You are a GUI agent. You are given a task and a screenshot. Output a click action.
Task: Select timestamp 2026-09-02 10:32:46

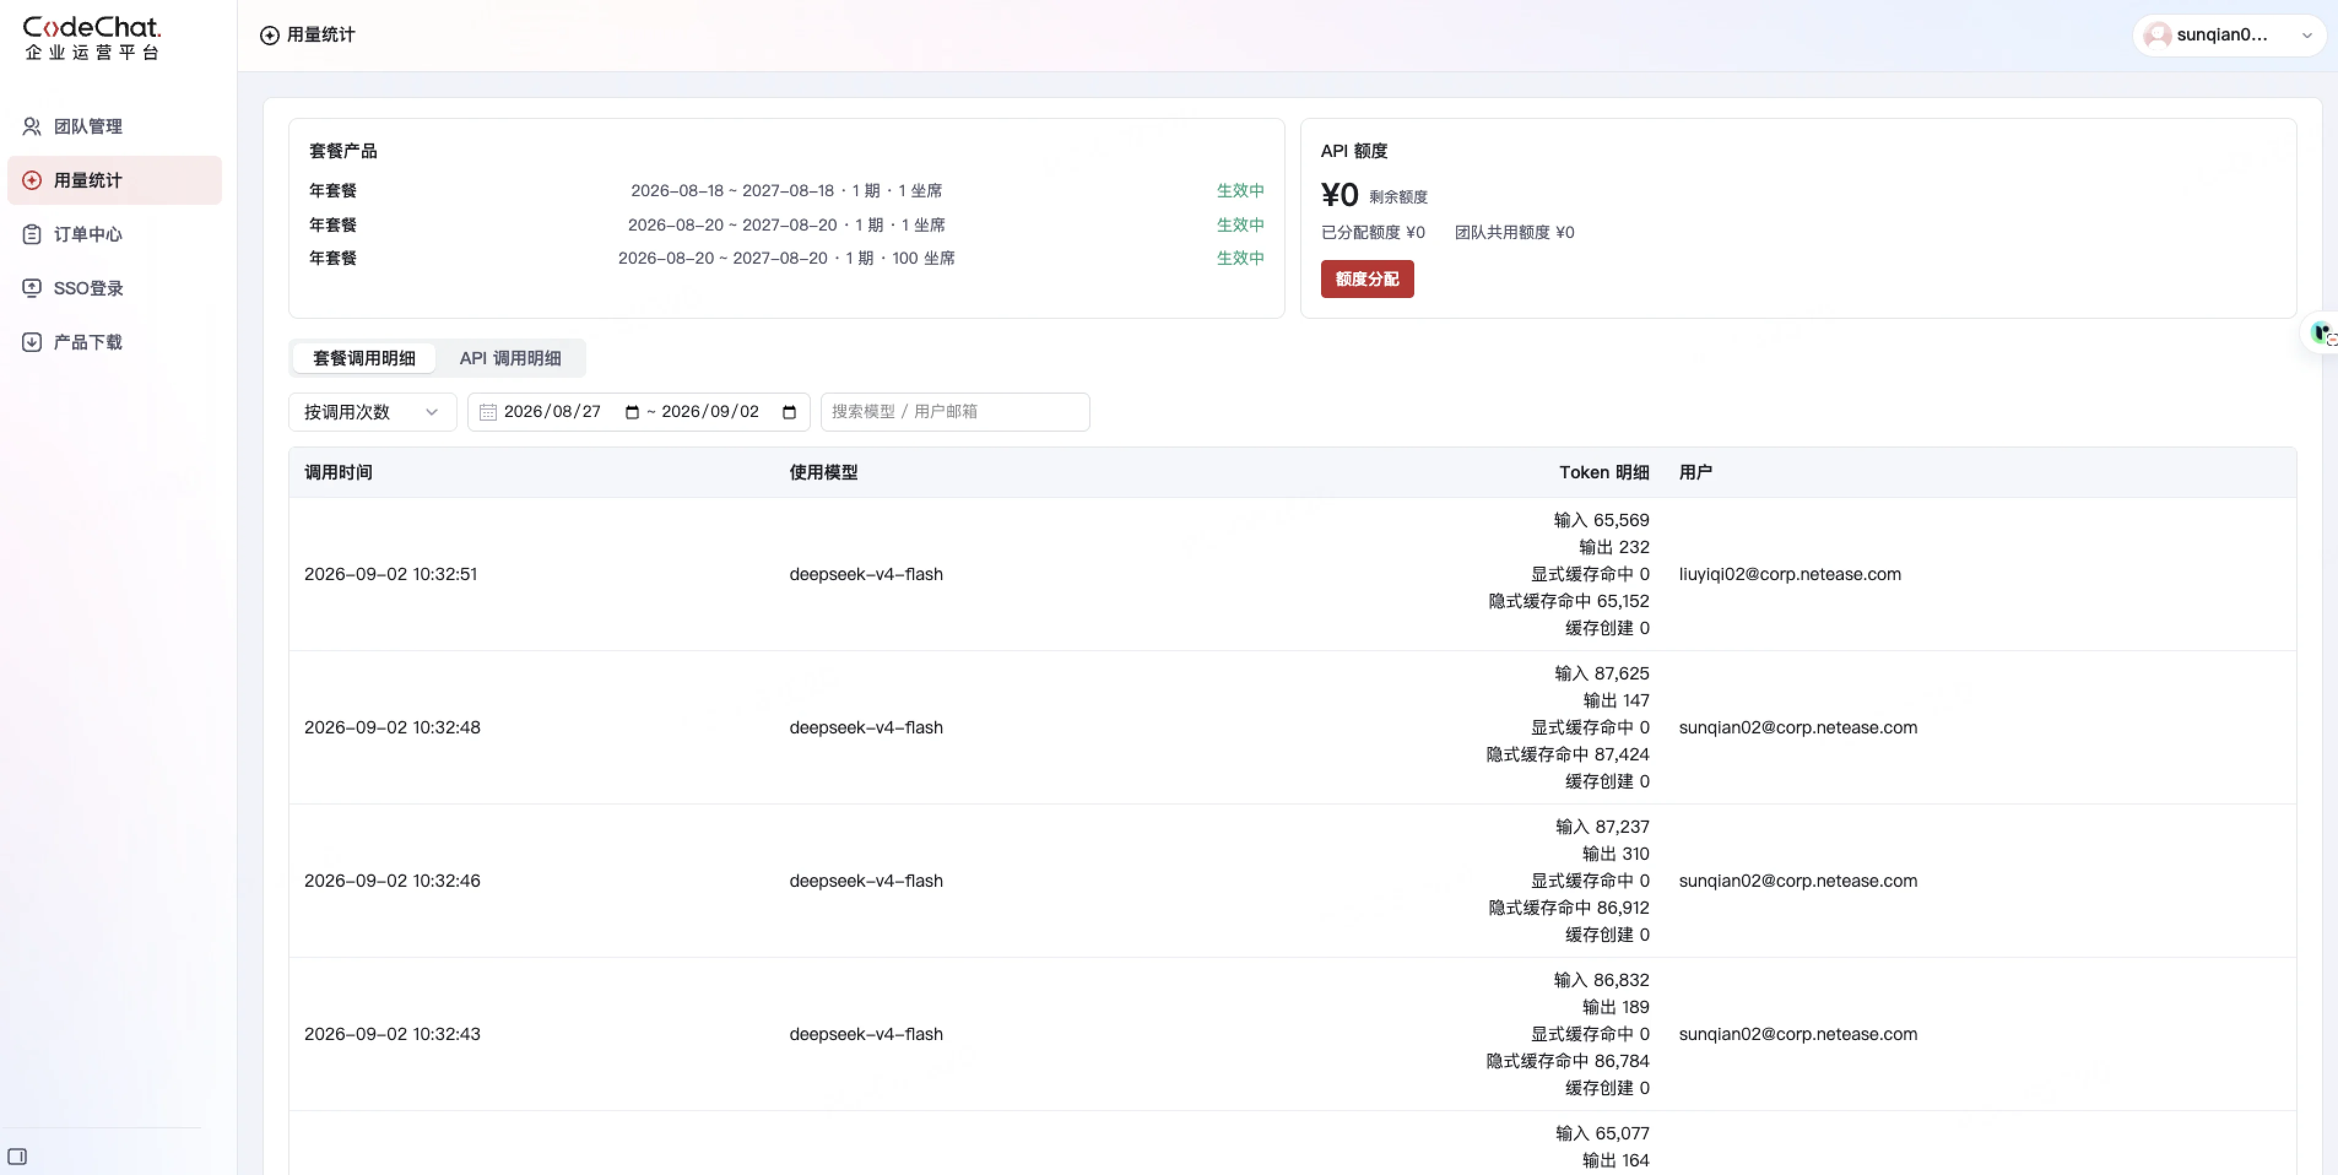(392, 881)
